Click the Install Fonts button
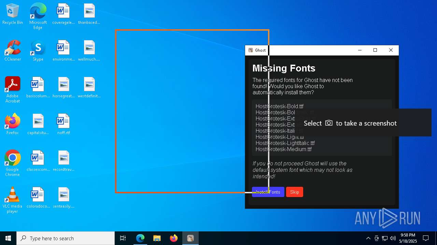 click(268, 192)
